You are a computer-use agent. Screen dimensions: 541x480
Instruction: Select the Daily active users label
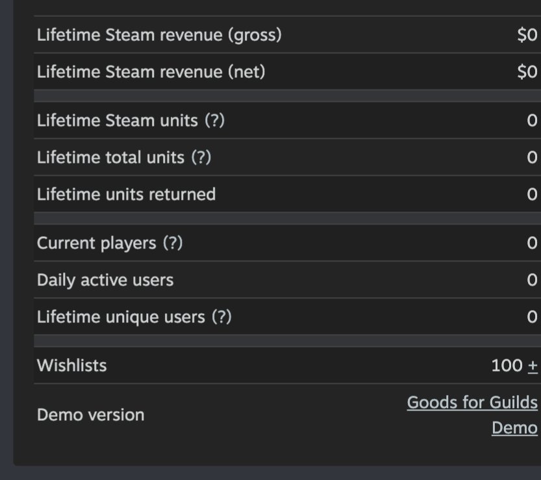pyautogui.click(x=105, y=280)
